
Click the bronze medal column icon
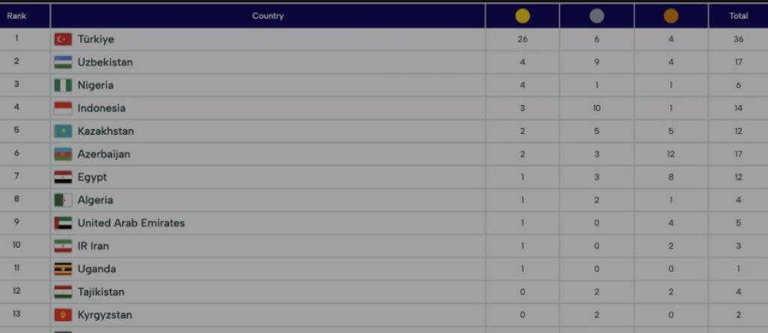(x=670, y=16)
